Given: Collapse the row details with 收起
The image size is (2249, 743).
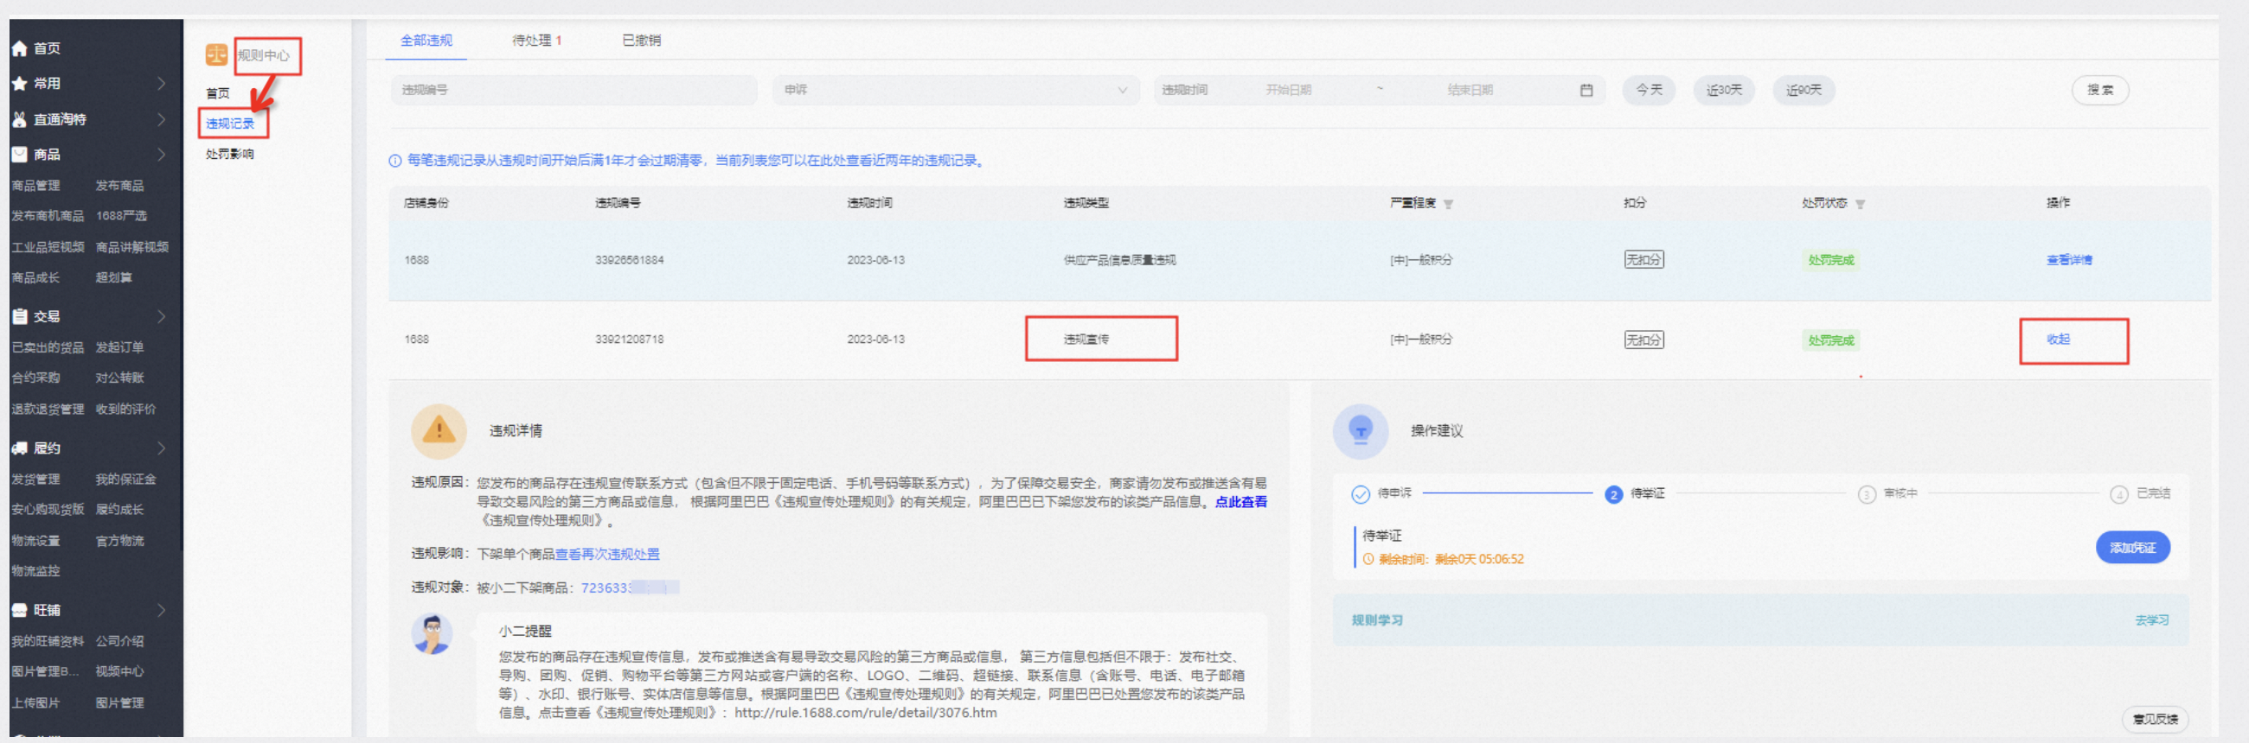Looking at the screenshot, I should tap(2058, 340).
